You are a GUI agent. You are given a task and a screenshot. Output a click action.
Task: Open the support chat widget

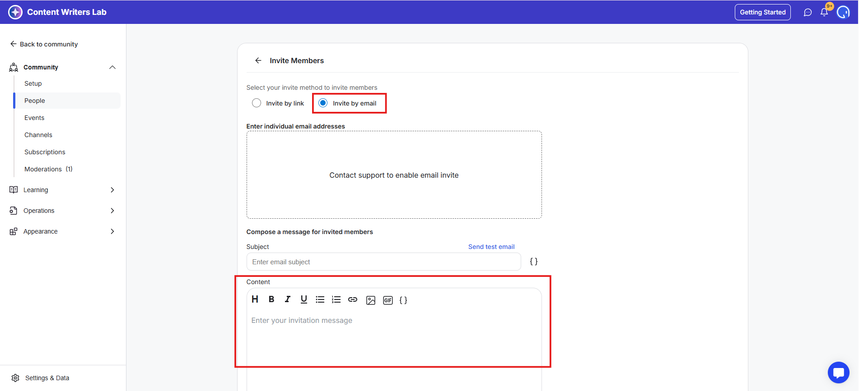[839, 373]
